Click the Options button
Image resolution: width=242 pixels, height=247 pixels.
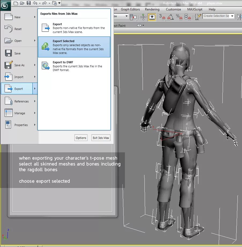click(x=81, y=138)
